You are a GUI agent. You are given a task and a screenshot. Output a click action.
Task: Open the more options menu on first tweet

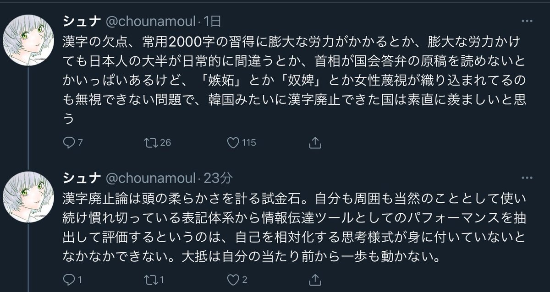point(526,21)
